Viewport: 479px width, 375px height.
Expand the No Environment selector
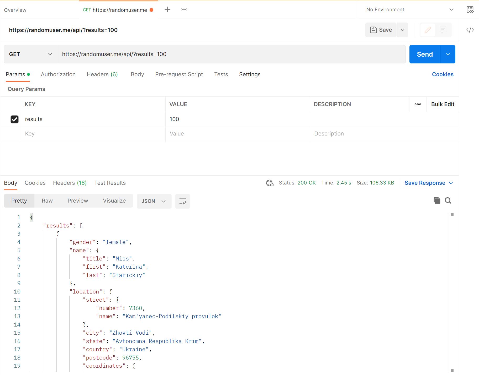click(409, 10)
